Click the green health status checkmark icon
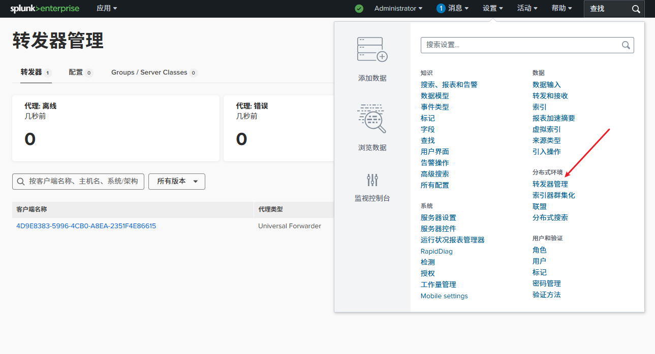 pos(359,9)
